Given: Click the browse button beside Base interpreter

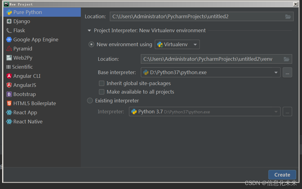Looking at the screenshot, I should click(287, 73).
